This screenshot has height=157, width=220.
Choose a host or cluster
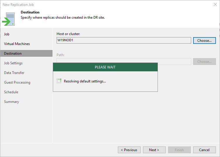(x=205, y=40)
